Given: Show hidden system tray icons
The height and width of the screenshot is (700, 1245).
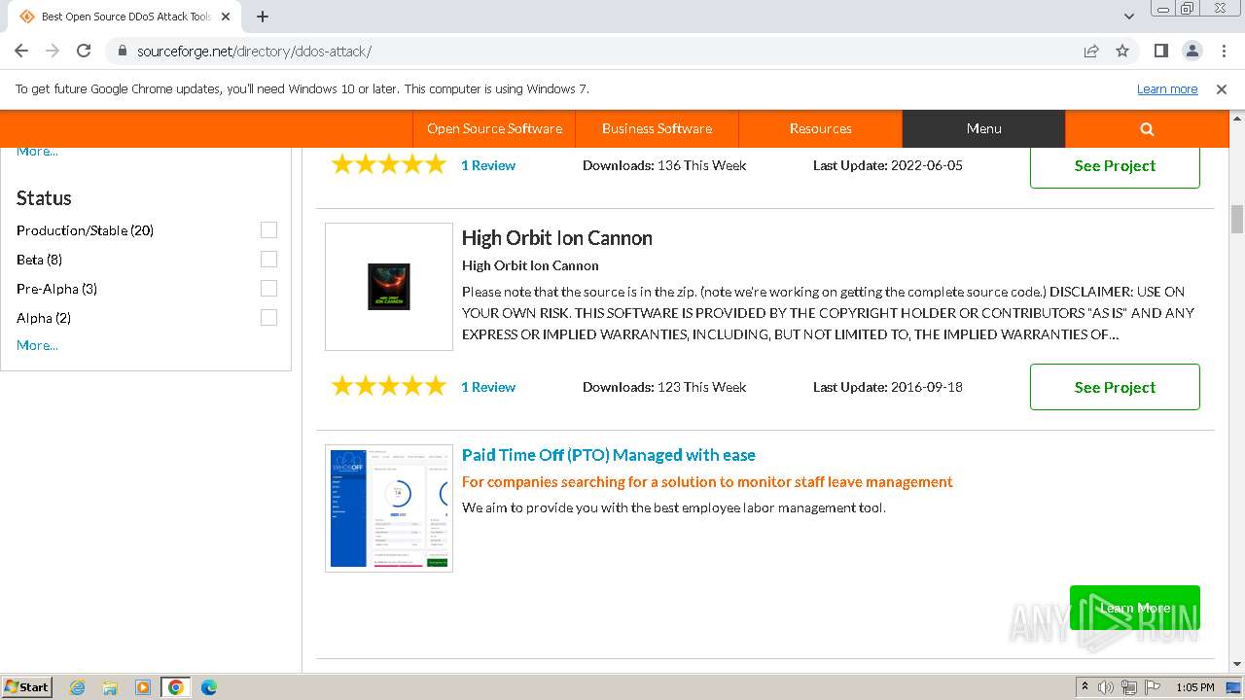Looking at the screenshot, I should 1085,687.
